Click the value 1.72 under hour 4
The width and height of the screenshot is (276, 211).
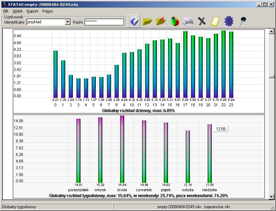(86, 100)
